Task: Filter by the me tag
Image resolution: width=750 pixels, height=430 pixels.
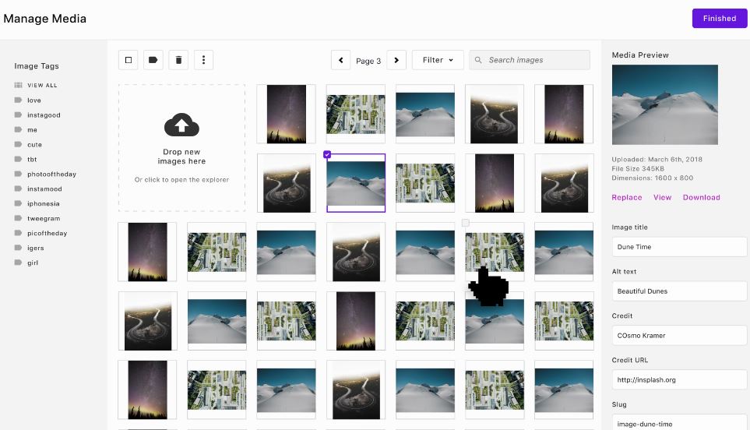Action: pos(32,130)
